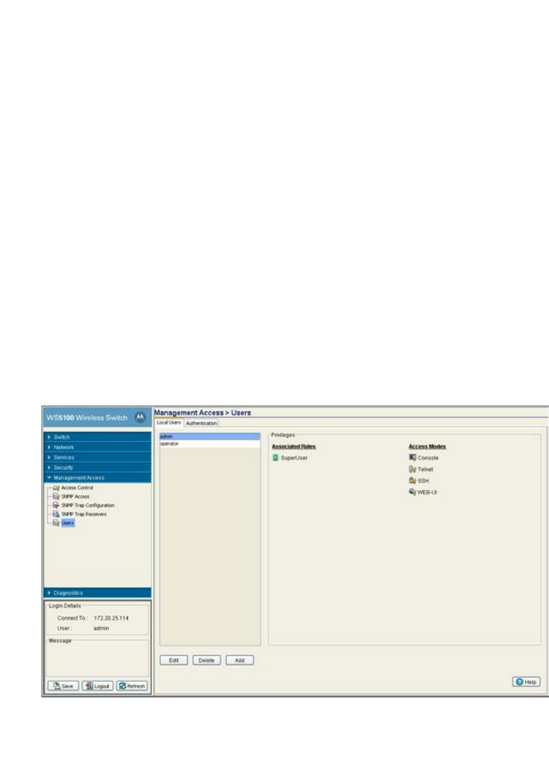Open Help for this page
549x761 pixels.
526,682
